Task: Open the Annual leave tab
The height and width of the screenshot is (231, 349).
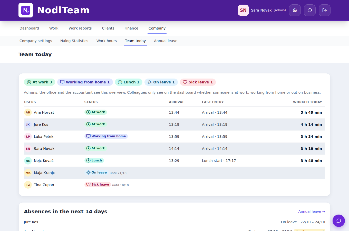Action: (x=166, y=41)
